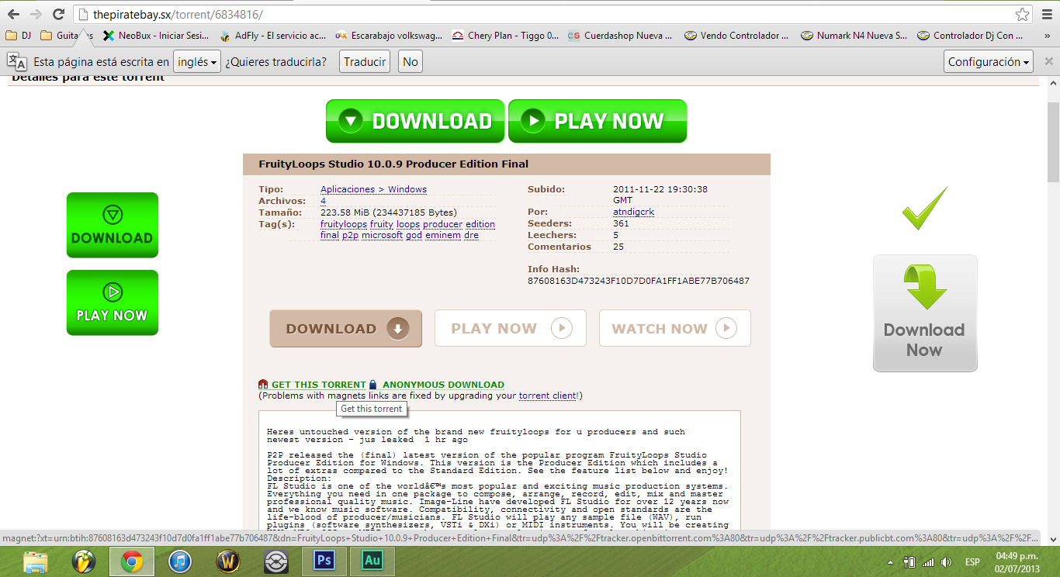
Task: Click the left sidebar green DOWNLOAD square
Action: [x=113, y=225]
